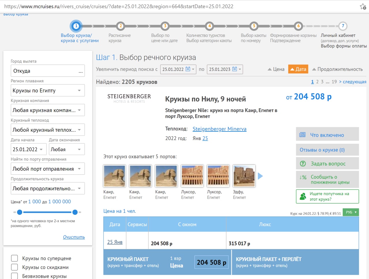Open first Луксор temple port thumbnail

click(192, 176)
